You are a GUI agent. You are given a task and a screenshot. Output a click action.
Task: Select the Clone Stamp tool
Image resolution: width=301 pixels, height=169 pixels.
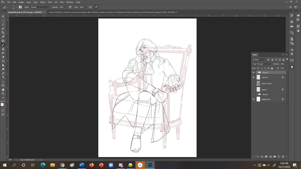click(x=3, y=49)
